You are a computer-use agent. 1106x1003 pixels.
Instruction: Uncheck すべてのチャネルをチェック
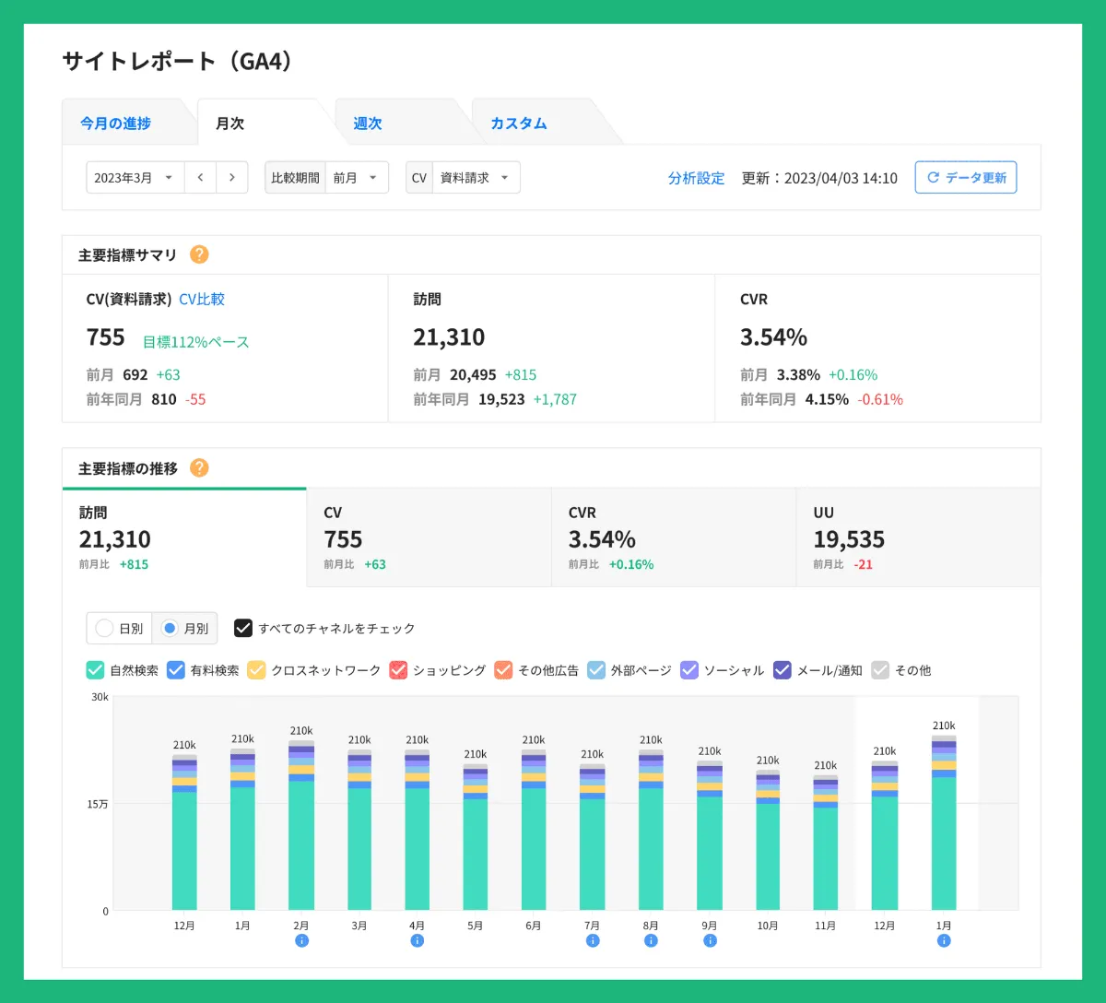click(x=243, y=628)
